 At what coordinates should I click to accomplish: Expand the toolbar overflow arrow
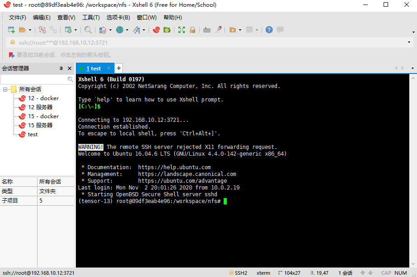[x=413, y=32]
